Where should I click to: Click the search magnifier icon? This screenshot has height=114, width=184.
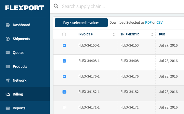tap(56, 6)
